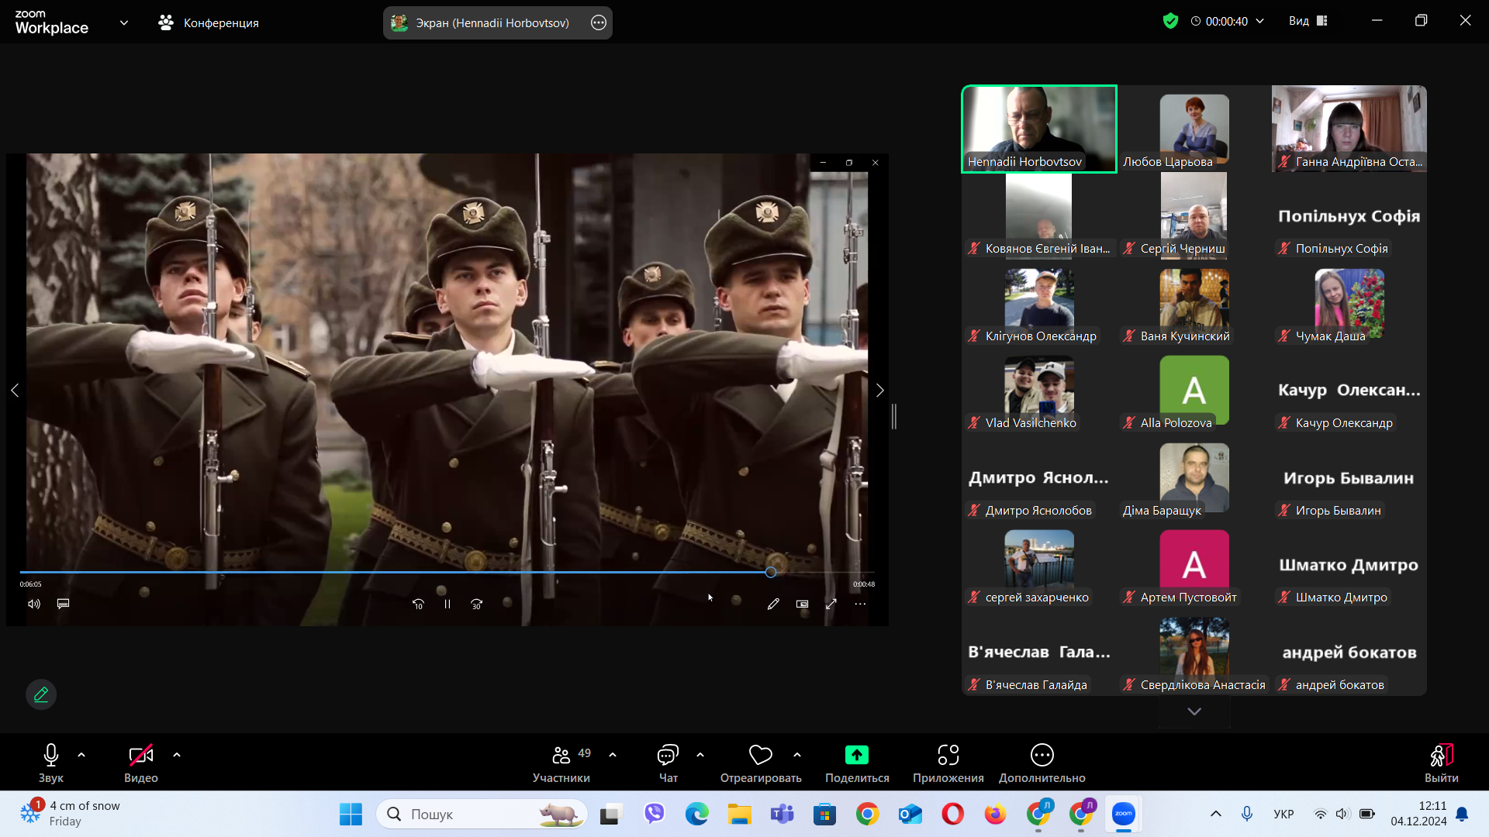Open the Participants panel icon
Viewport: 1489px width, 837px height.
561,755
